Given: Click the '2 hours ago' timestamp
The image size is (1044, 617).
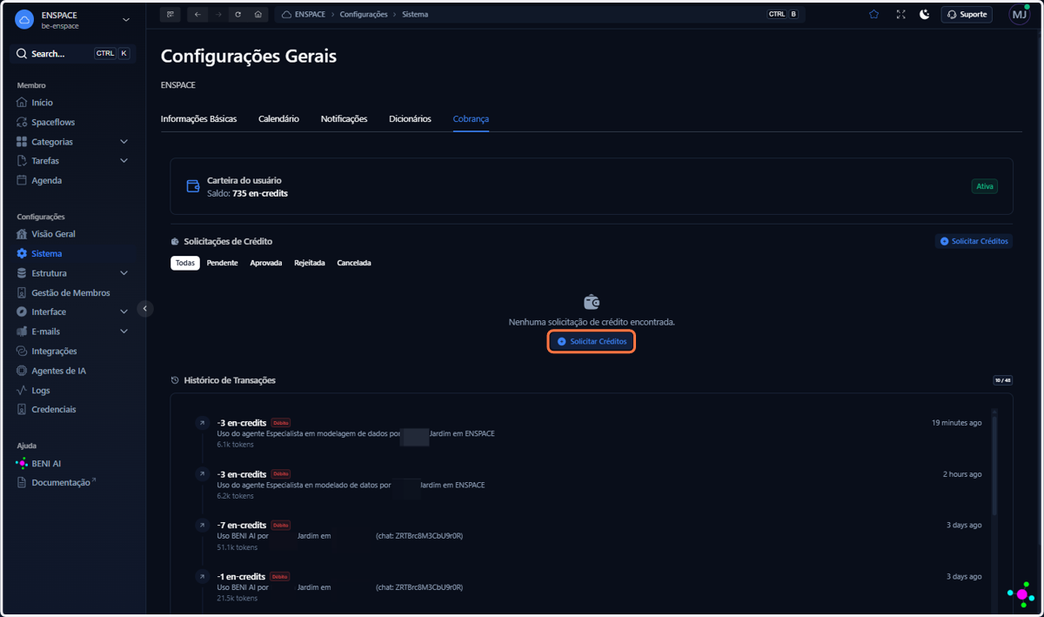Looking at the screenshot, I should pyautogui.click(x=962, y=474).
